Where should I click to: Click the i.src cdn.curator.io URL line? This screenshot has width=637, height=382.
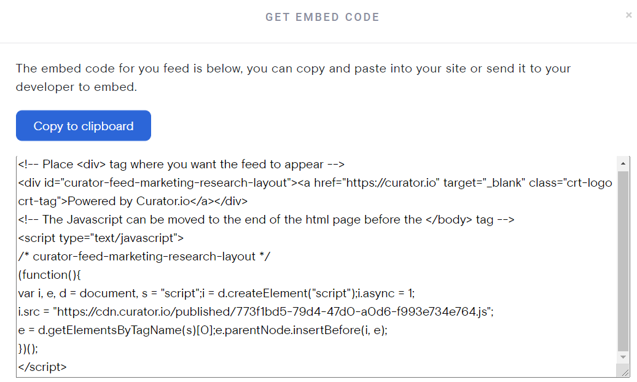click(x=256, y=312)
